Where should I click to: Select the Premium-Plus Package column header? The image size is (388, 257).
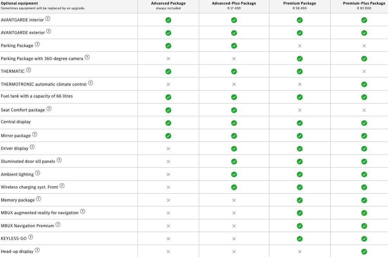[364, 6]
